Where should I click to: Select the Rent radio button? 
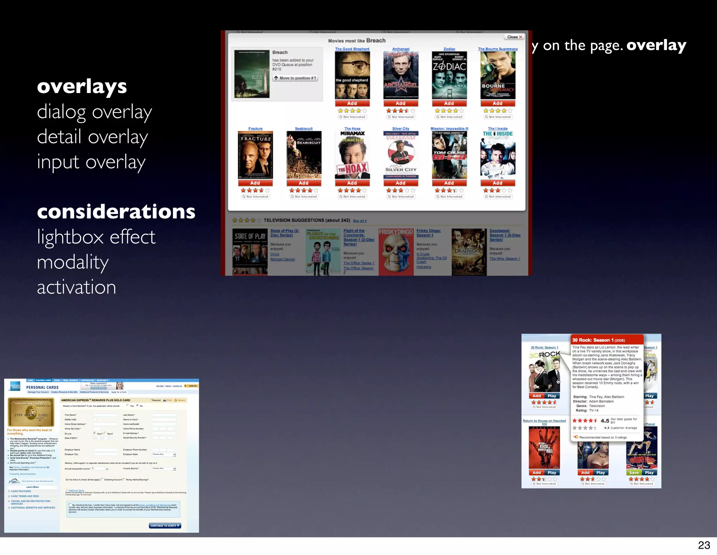tap(105, 433)
